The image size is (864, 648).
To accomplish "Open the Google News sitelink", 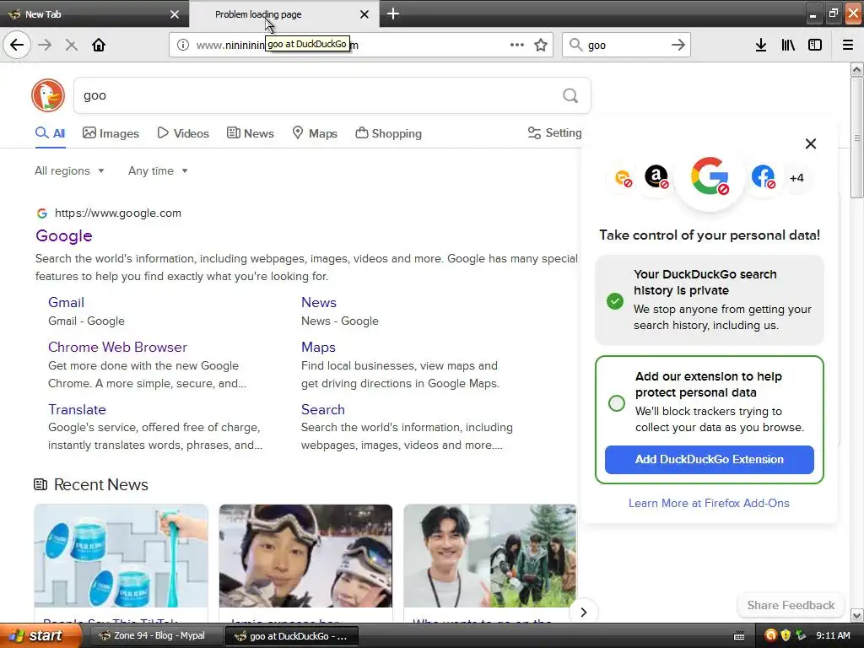I will [x=318, y=303].
